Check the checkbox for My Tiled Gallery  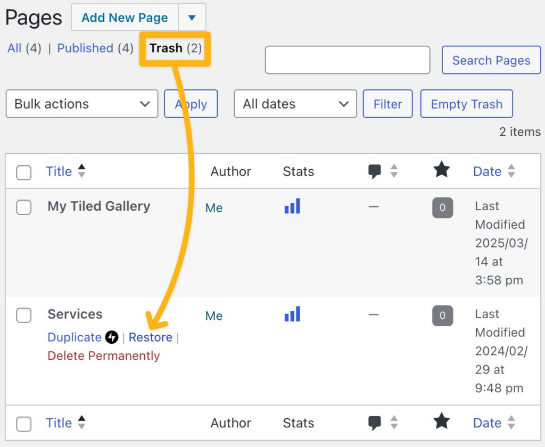coord(23,208)
